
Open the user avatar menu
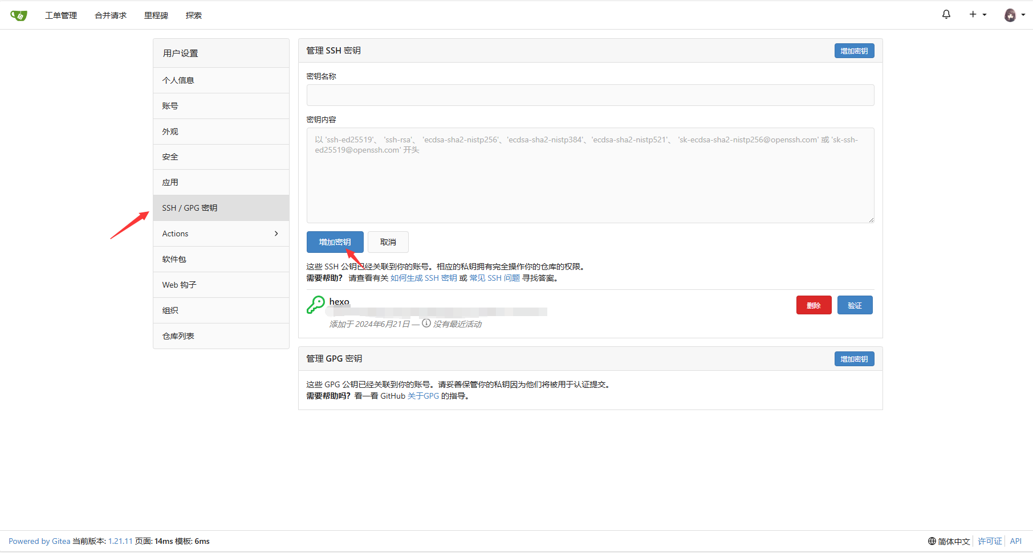pyautogui.click(x=1014, y=15)
